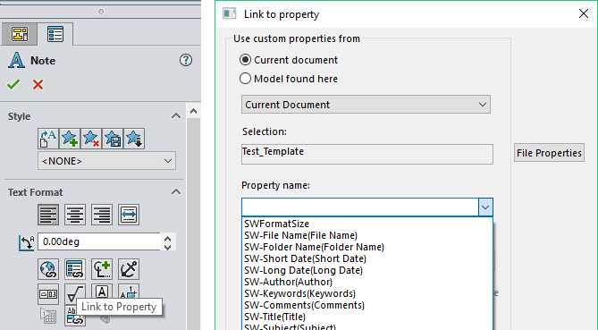Select the Model found here radio button

pos(245,79)
